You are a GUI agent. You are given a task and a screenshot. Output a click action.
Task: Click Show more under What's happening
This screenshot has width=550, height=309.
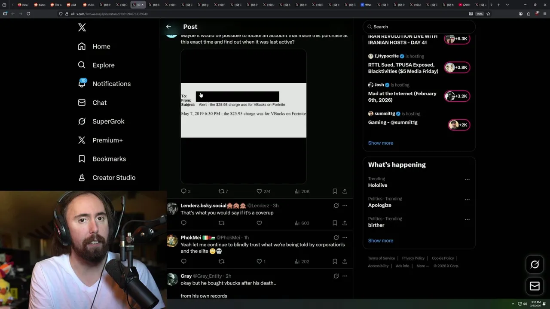(381, 241)
